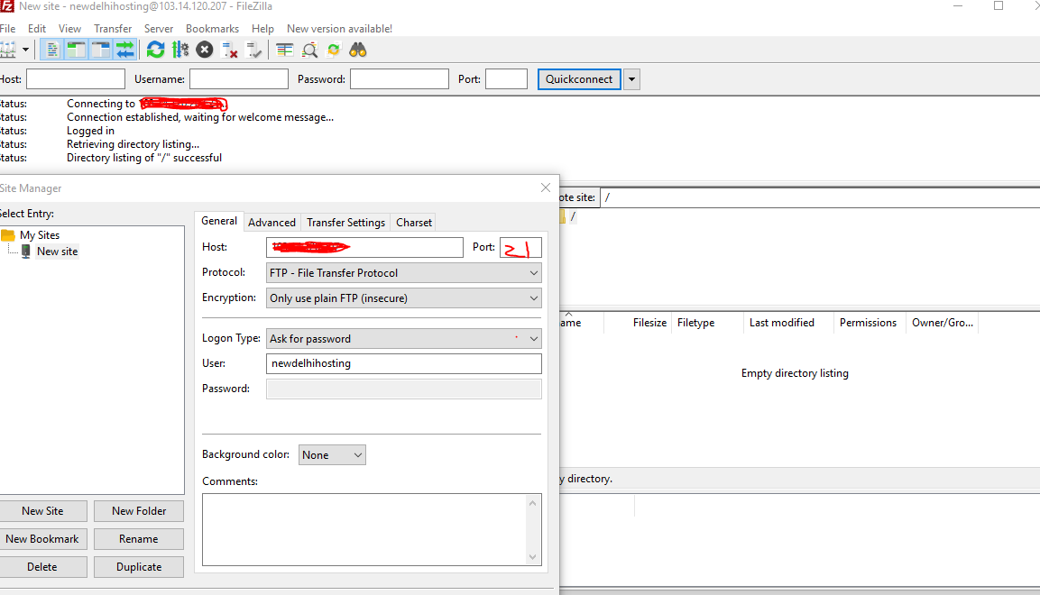
Task: Toggle the transfer queue visibility
Action: [124, 50]
